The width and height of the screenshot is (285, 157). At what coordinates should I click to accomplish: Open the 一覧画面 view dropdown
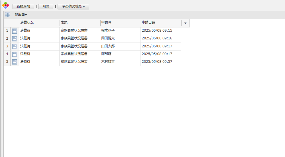(19, 15)
